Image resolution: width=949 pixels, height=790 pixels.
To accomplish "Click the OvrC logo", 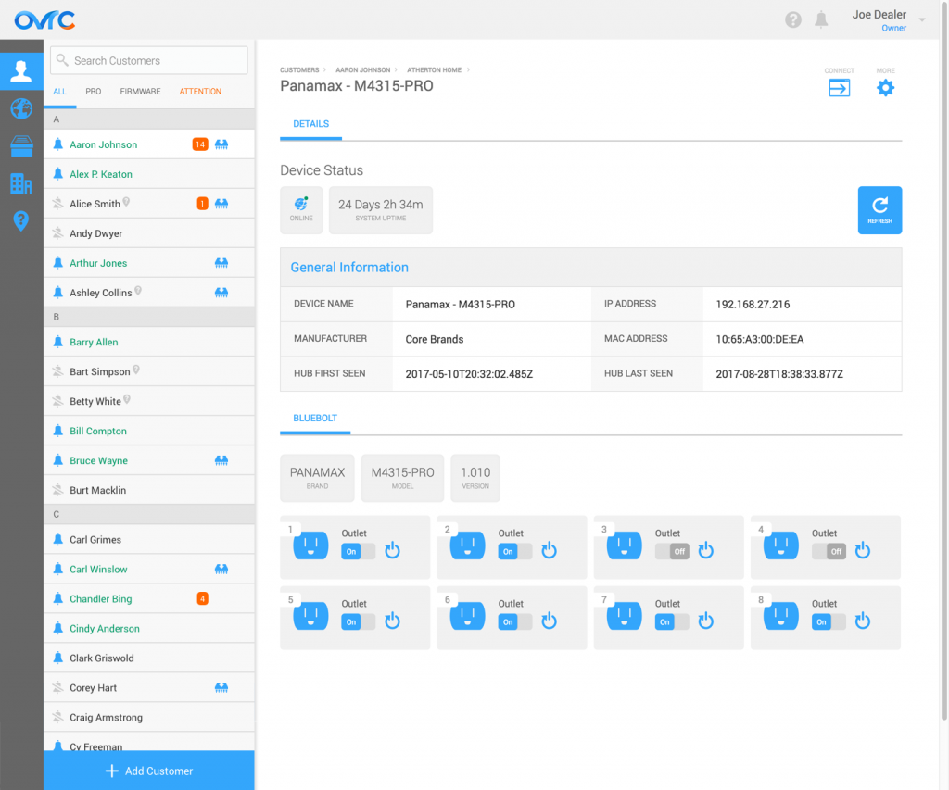I will pos(44,20).
